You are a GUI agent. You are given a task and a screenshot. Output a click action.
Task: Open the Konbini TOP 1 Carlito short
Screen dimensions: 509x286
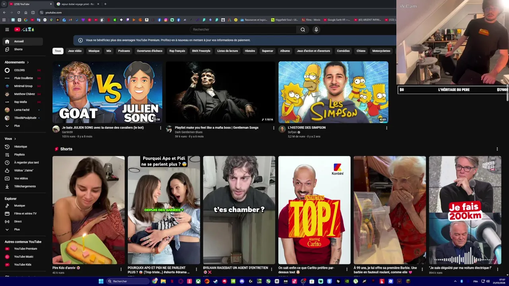[x=314, y=210]
